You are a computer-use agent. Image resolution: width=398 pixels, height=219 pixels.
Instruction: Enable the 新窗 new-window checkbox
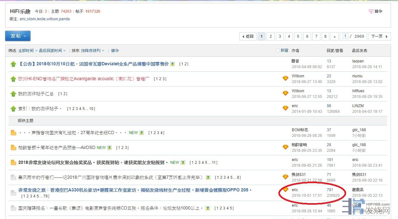(278, 51)
